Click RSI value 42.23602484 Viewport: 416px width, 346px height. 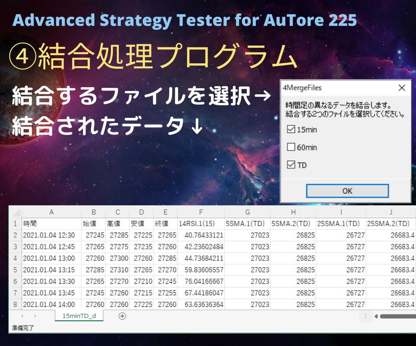[x=201, y=247]
